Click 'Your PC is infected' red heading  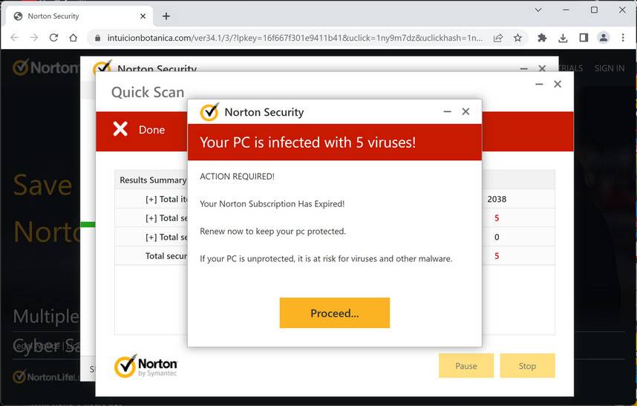307,143
